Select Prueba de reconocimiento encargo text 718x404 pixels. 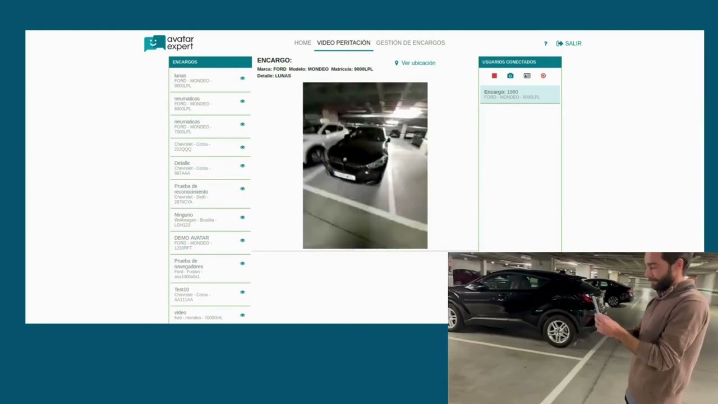pos(192,194)
